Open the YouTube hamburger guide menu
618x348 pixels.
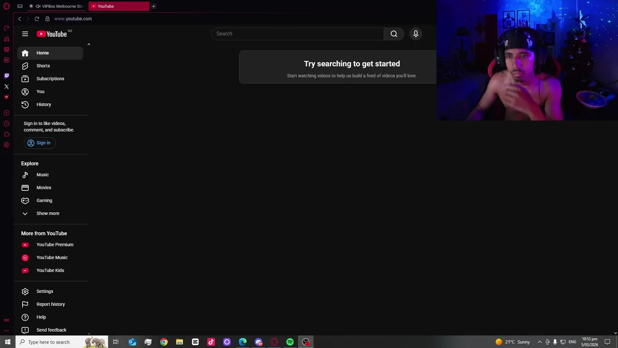pyautogui.click(x=25, y=34)
